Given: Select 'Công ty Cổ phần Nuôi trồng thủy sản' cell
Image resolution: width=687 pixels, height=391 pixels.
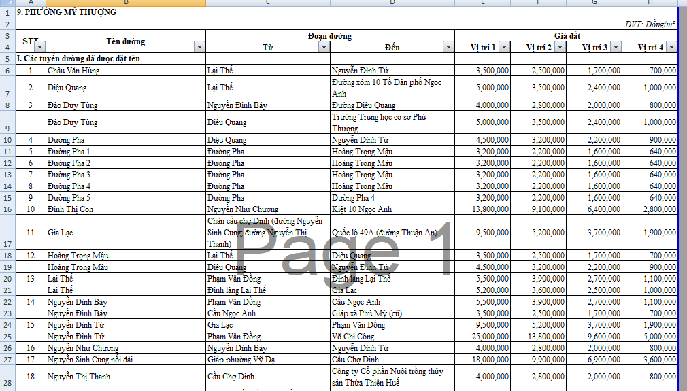Looking at the screenshot, I should tap(392, 377).
